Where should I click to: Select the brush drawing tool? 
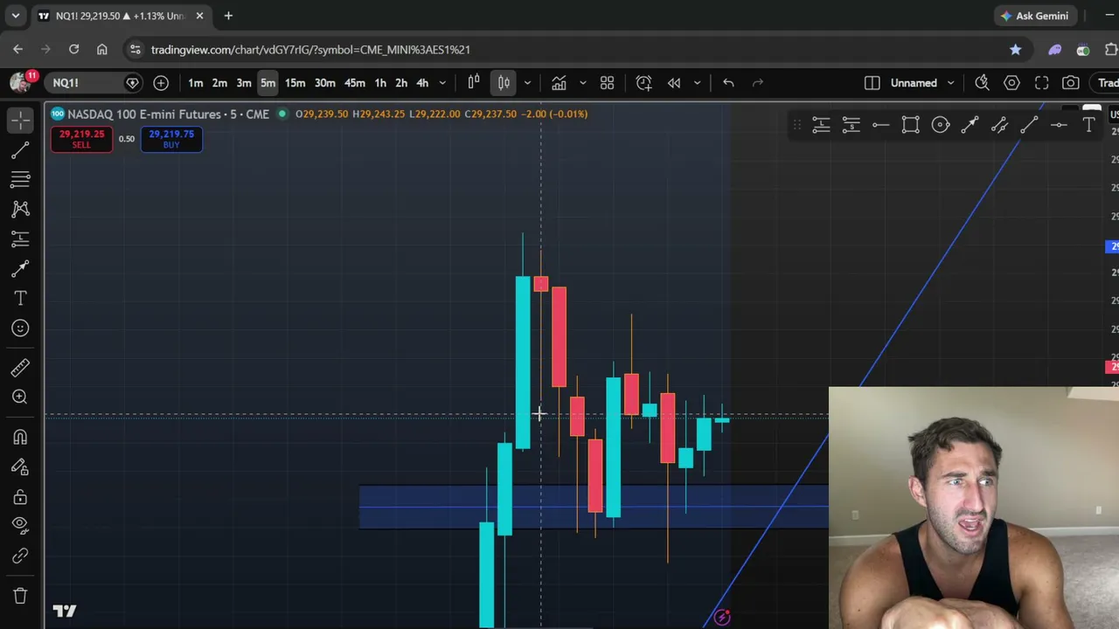click(x=20, y=268)
